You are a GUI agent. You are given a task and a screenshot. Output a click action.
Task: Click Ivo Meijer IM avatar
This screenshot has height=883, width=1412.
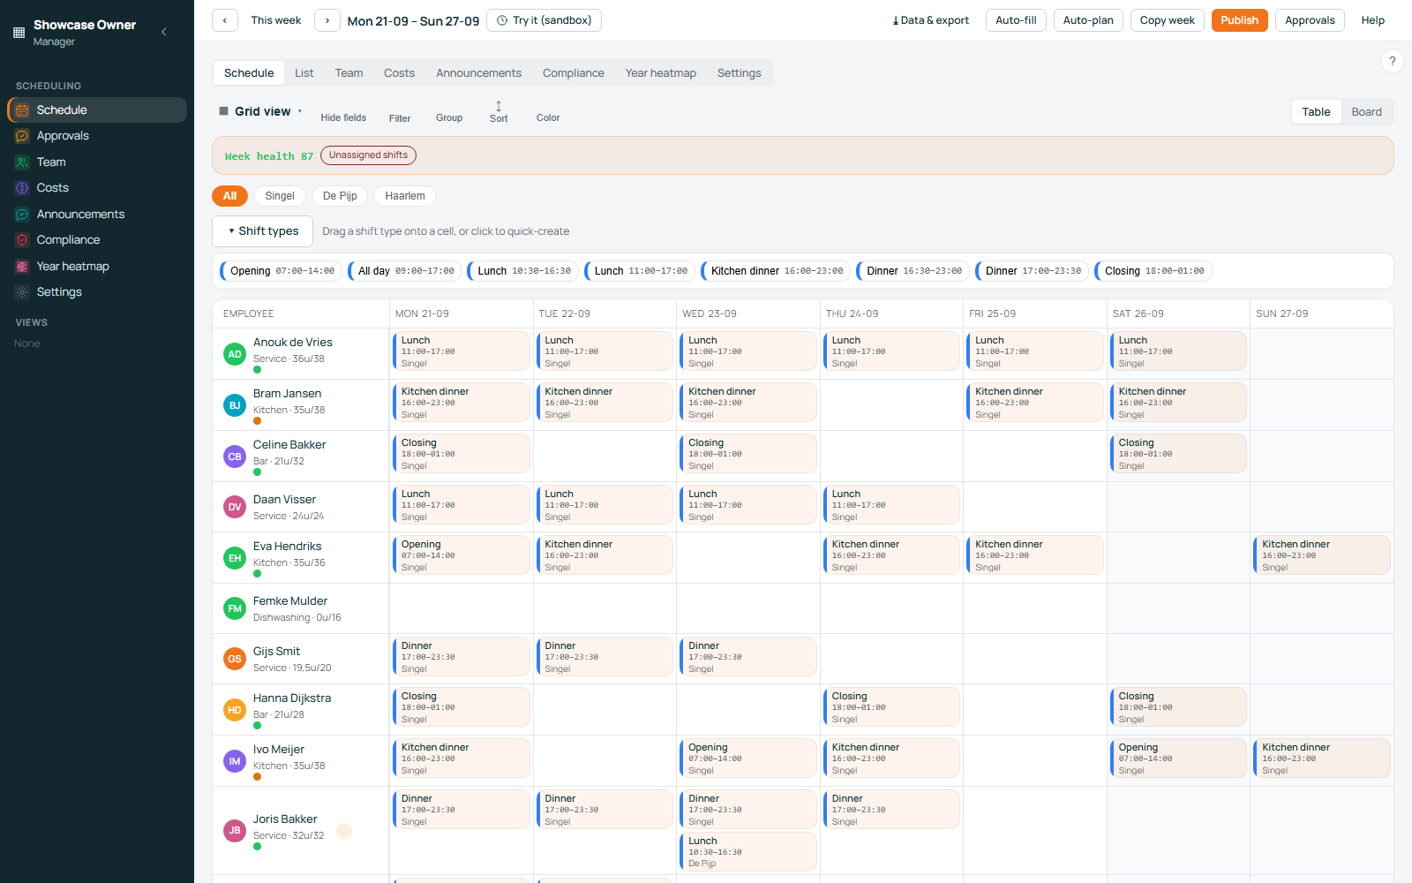click(x=235, y=761)
